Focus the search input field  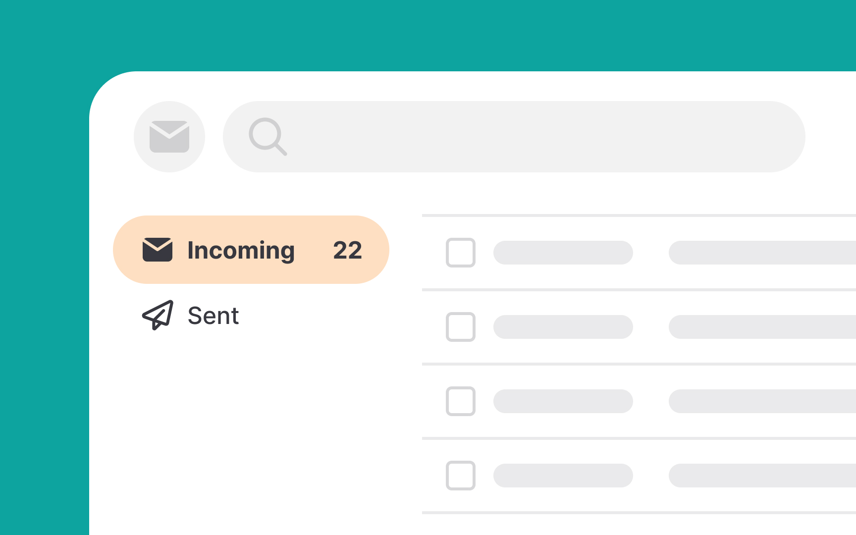click(x=535, y=137)
